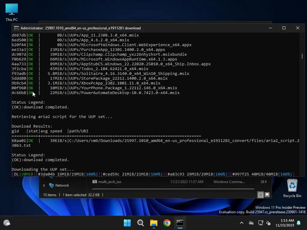Click the Clipchamp msixbundle line
307x230 pixels.
pos(99,55)
